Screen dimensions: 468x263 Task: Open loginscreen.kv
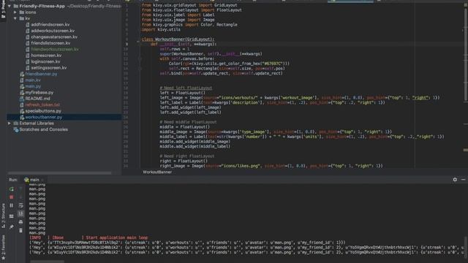(45, 61)
